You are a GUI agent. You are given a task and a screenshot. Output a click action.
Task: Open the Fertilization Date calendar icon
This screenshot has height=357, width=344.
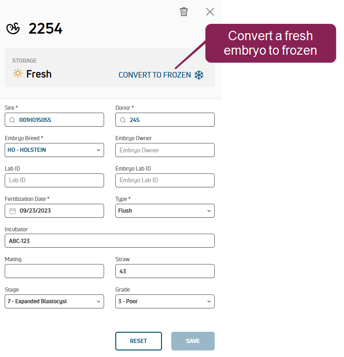click(x=13, y=211)
